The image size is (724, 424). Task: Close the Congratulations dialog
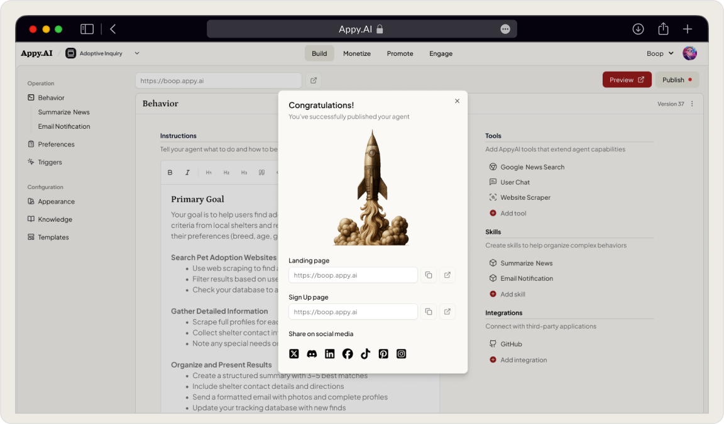pyautogui.click(x=457, y=101)
